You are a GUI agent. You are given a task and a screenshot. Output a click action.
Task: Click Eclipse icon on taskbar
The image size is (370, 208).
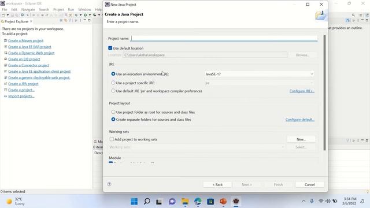[236, 202]
